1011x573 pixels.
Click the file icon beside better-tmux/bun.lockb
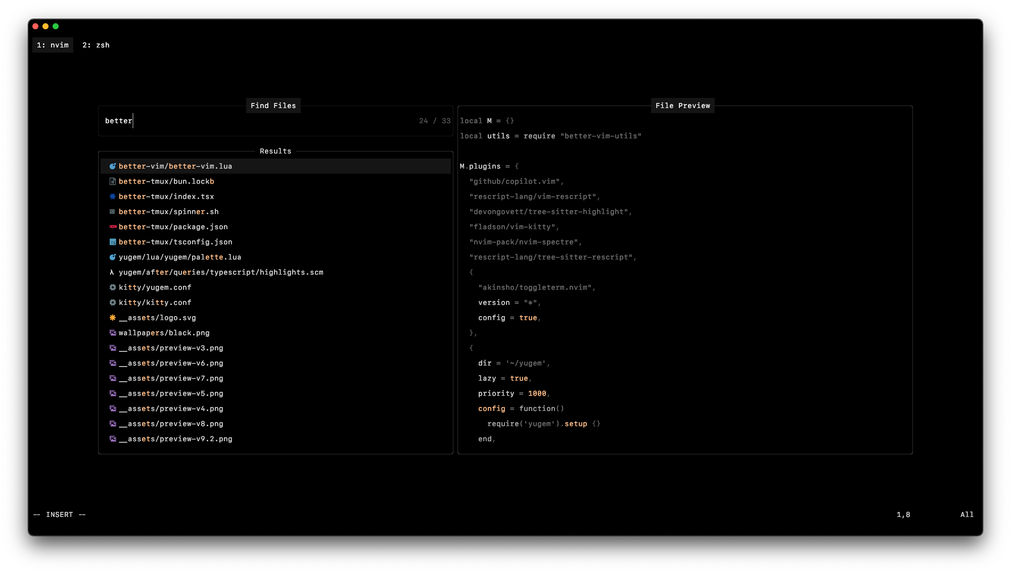[x=113, y=181]
